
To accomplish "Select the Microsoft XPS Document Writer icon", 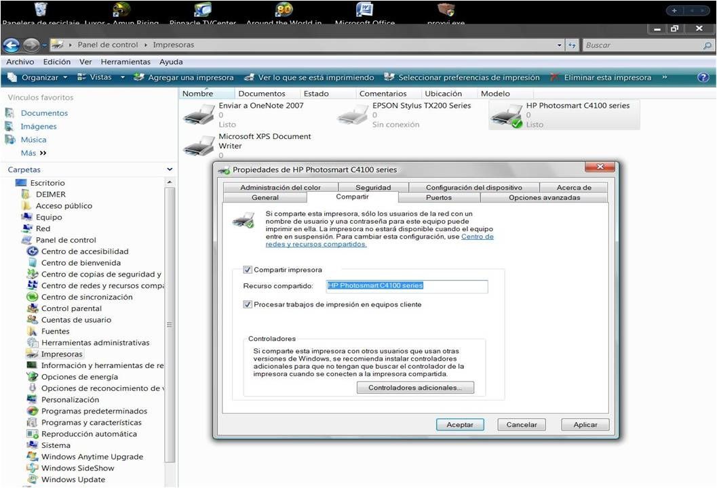I will coord(199,145).
